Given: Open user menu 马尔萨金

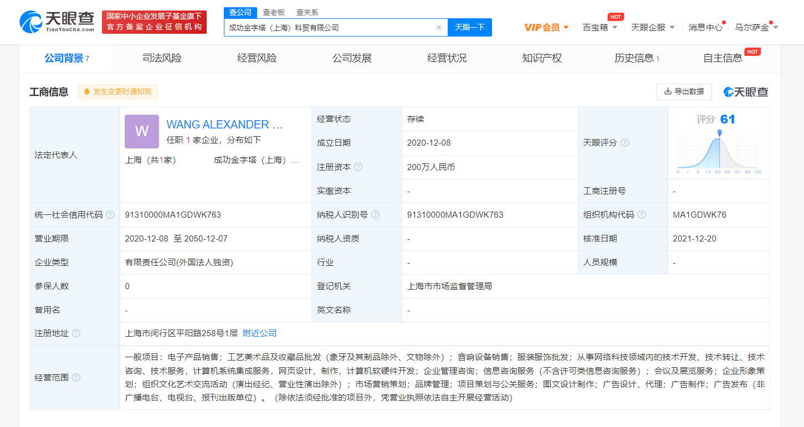Looking at the screenshot, I should pyautogui.click(x=756, y=27).
